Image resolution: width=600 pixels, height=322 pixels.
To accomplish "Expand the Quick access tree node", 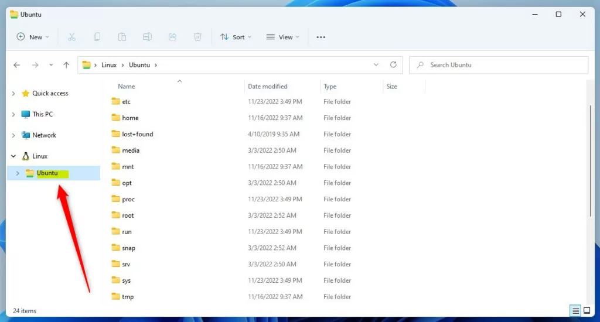I will (x=13, y=94).
